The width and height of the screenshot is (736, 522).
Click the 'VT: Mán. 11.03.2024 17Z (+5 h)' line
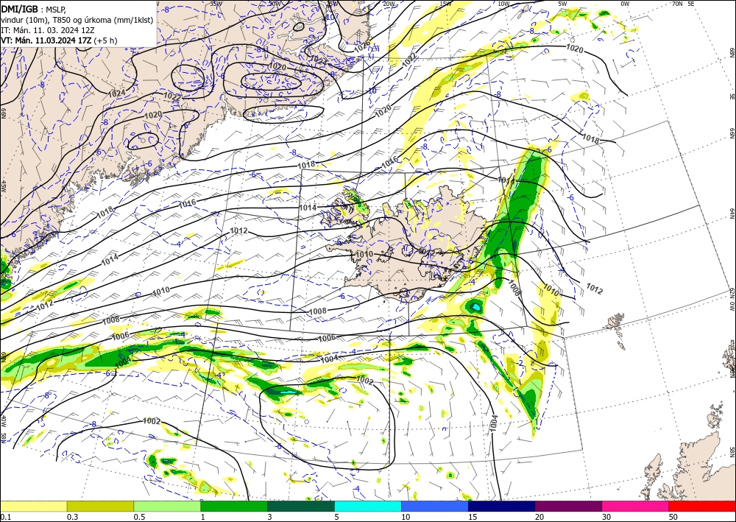[x=59, y=40]
